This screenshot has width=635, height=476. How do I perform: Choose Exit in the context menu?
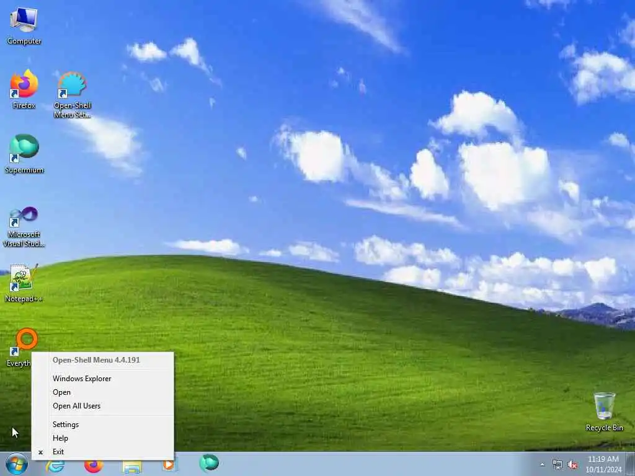pyautogui.click(x=103, y=452)
